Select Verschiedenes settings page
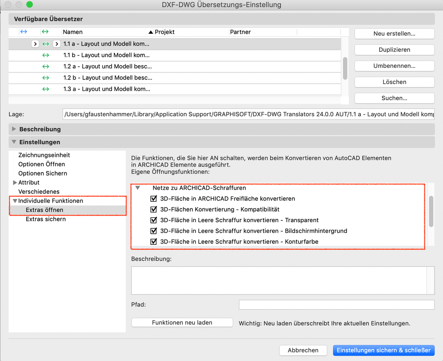Image resolution: width=443 pixels, height=361 pixels. pos(39,192)
